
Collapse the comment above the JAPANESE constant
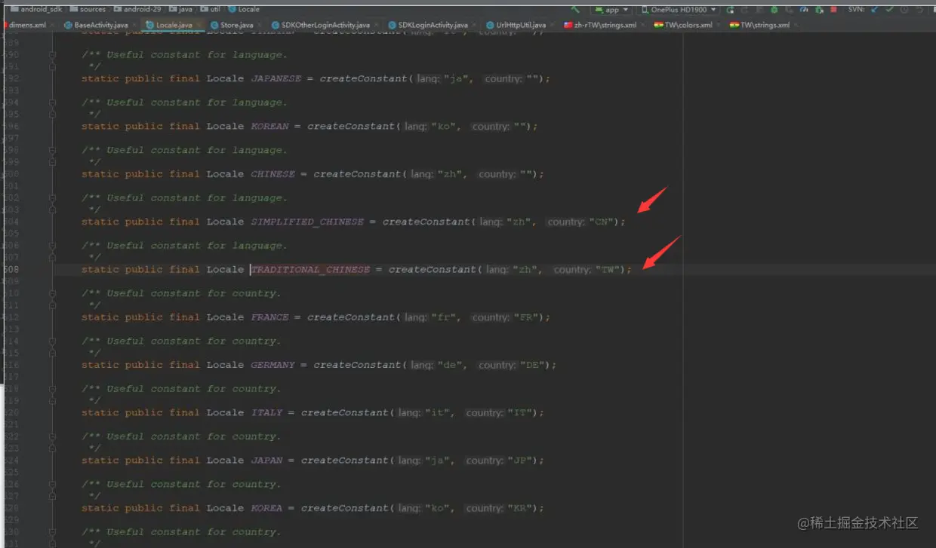coord(52,54)
